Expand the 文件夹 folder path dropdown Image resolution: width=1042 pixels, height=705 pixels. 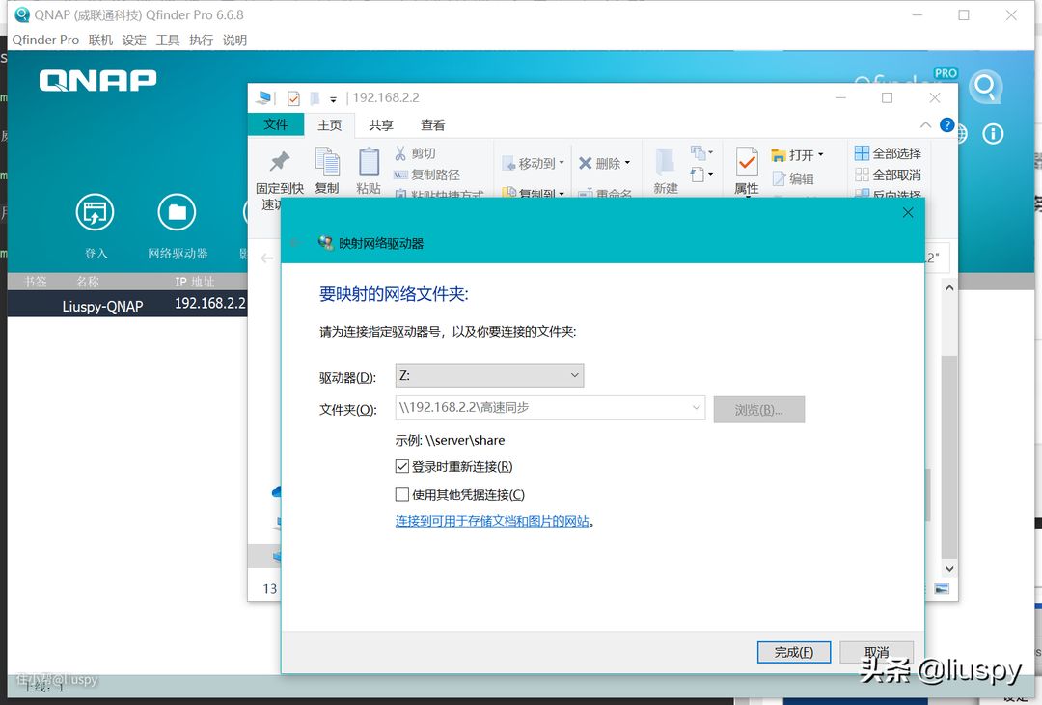696,408
